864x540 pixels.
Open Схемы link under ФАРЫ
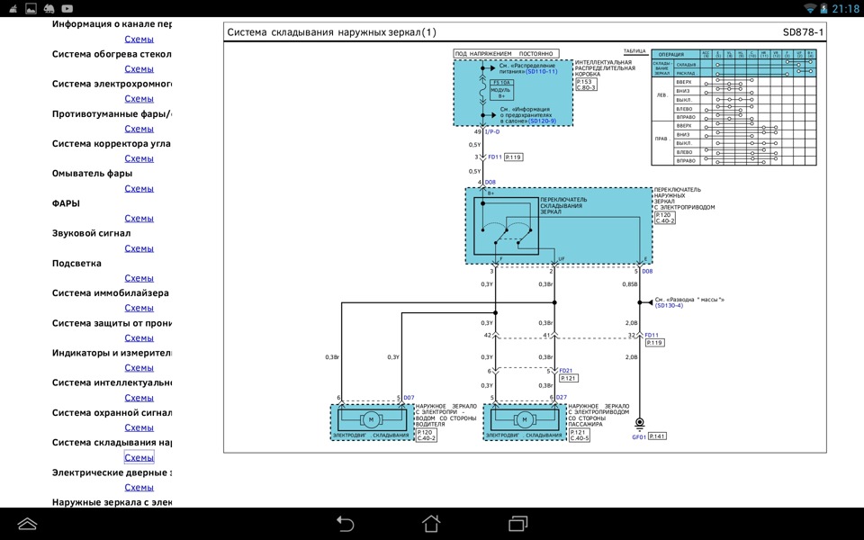point(139,218)
